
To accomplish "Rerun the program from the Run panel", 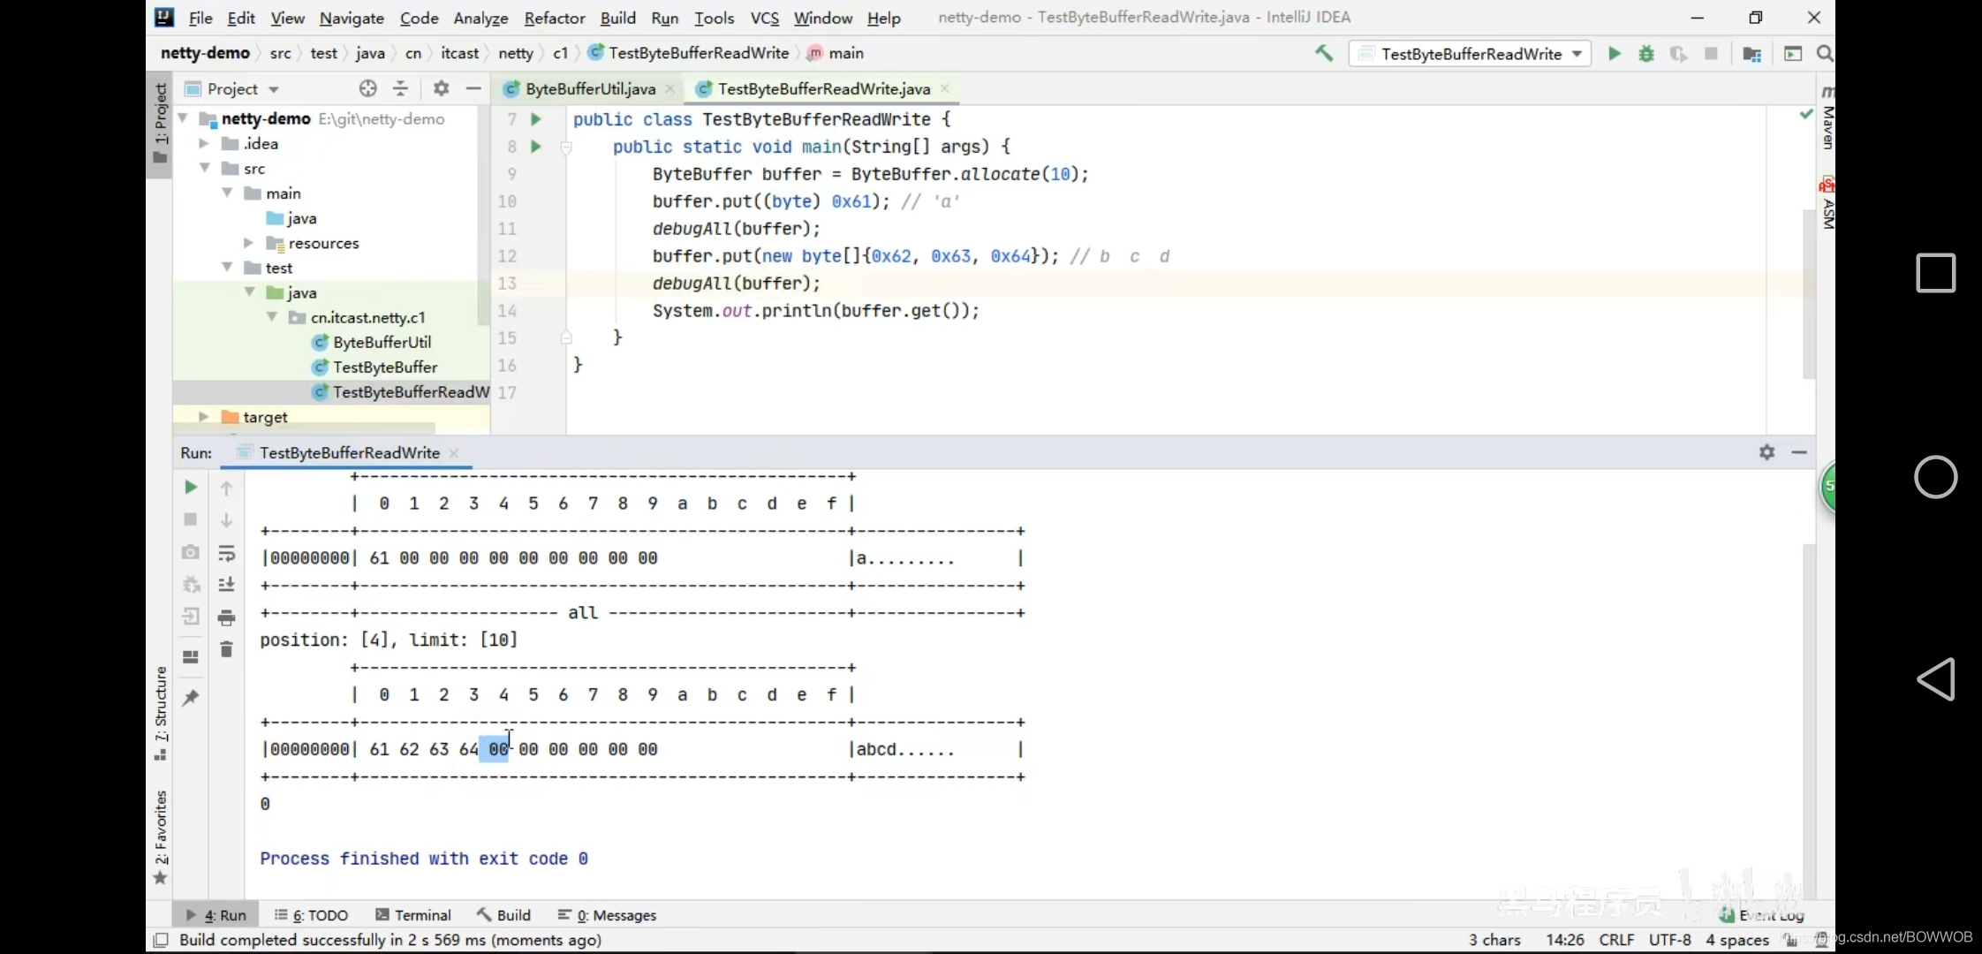I will point(190,487).
